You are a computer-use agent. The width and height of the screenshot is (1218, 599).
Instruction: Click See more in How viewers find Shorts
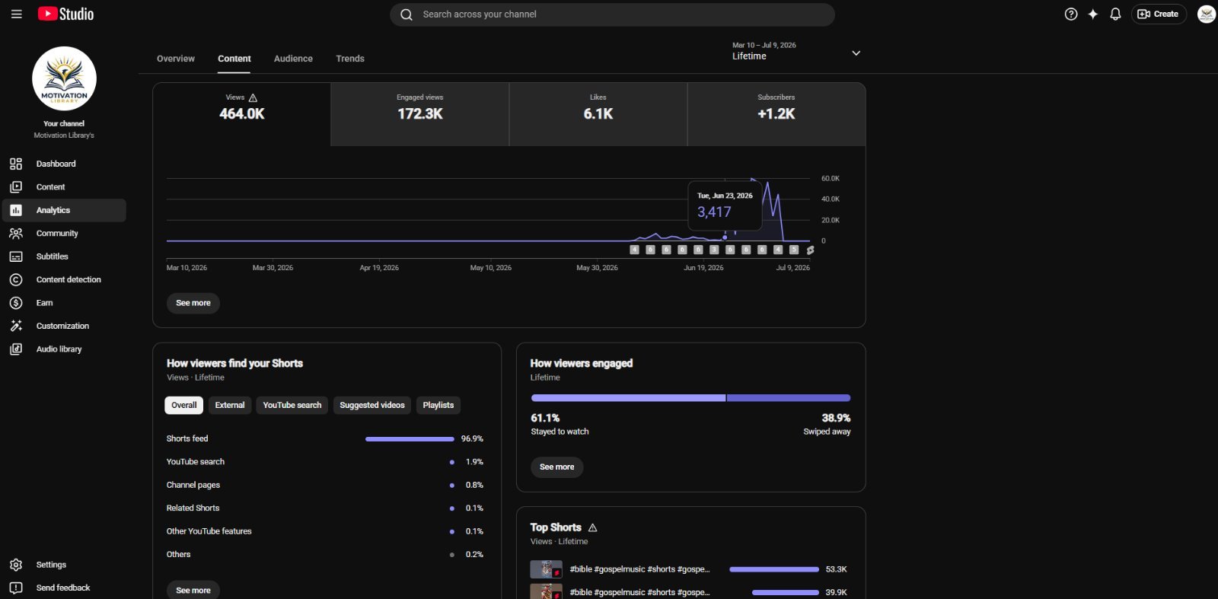click(x=193, y=590)
